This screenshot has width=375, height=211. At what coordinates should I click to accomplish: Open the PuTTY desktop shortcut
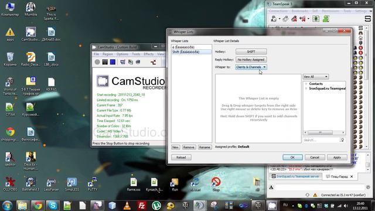93,184
